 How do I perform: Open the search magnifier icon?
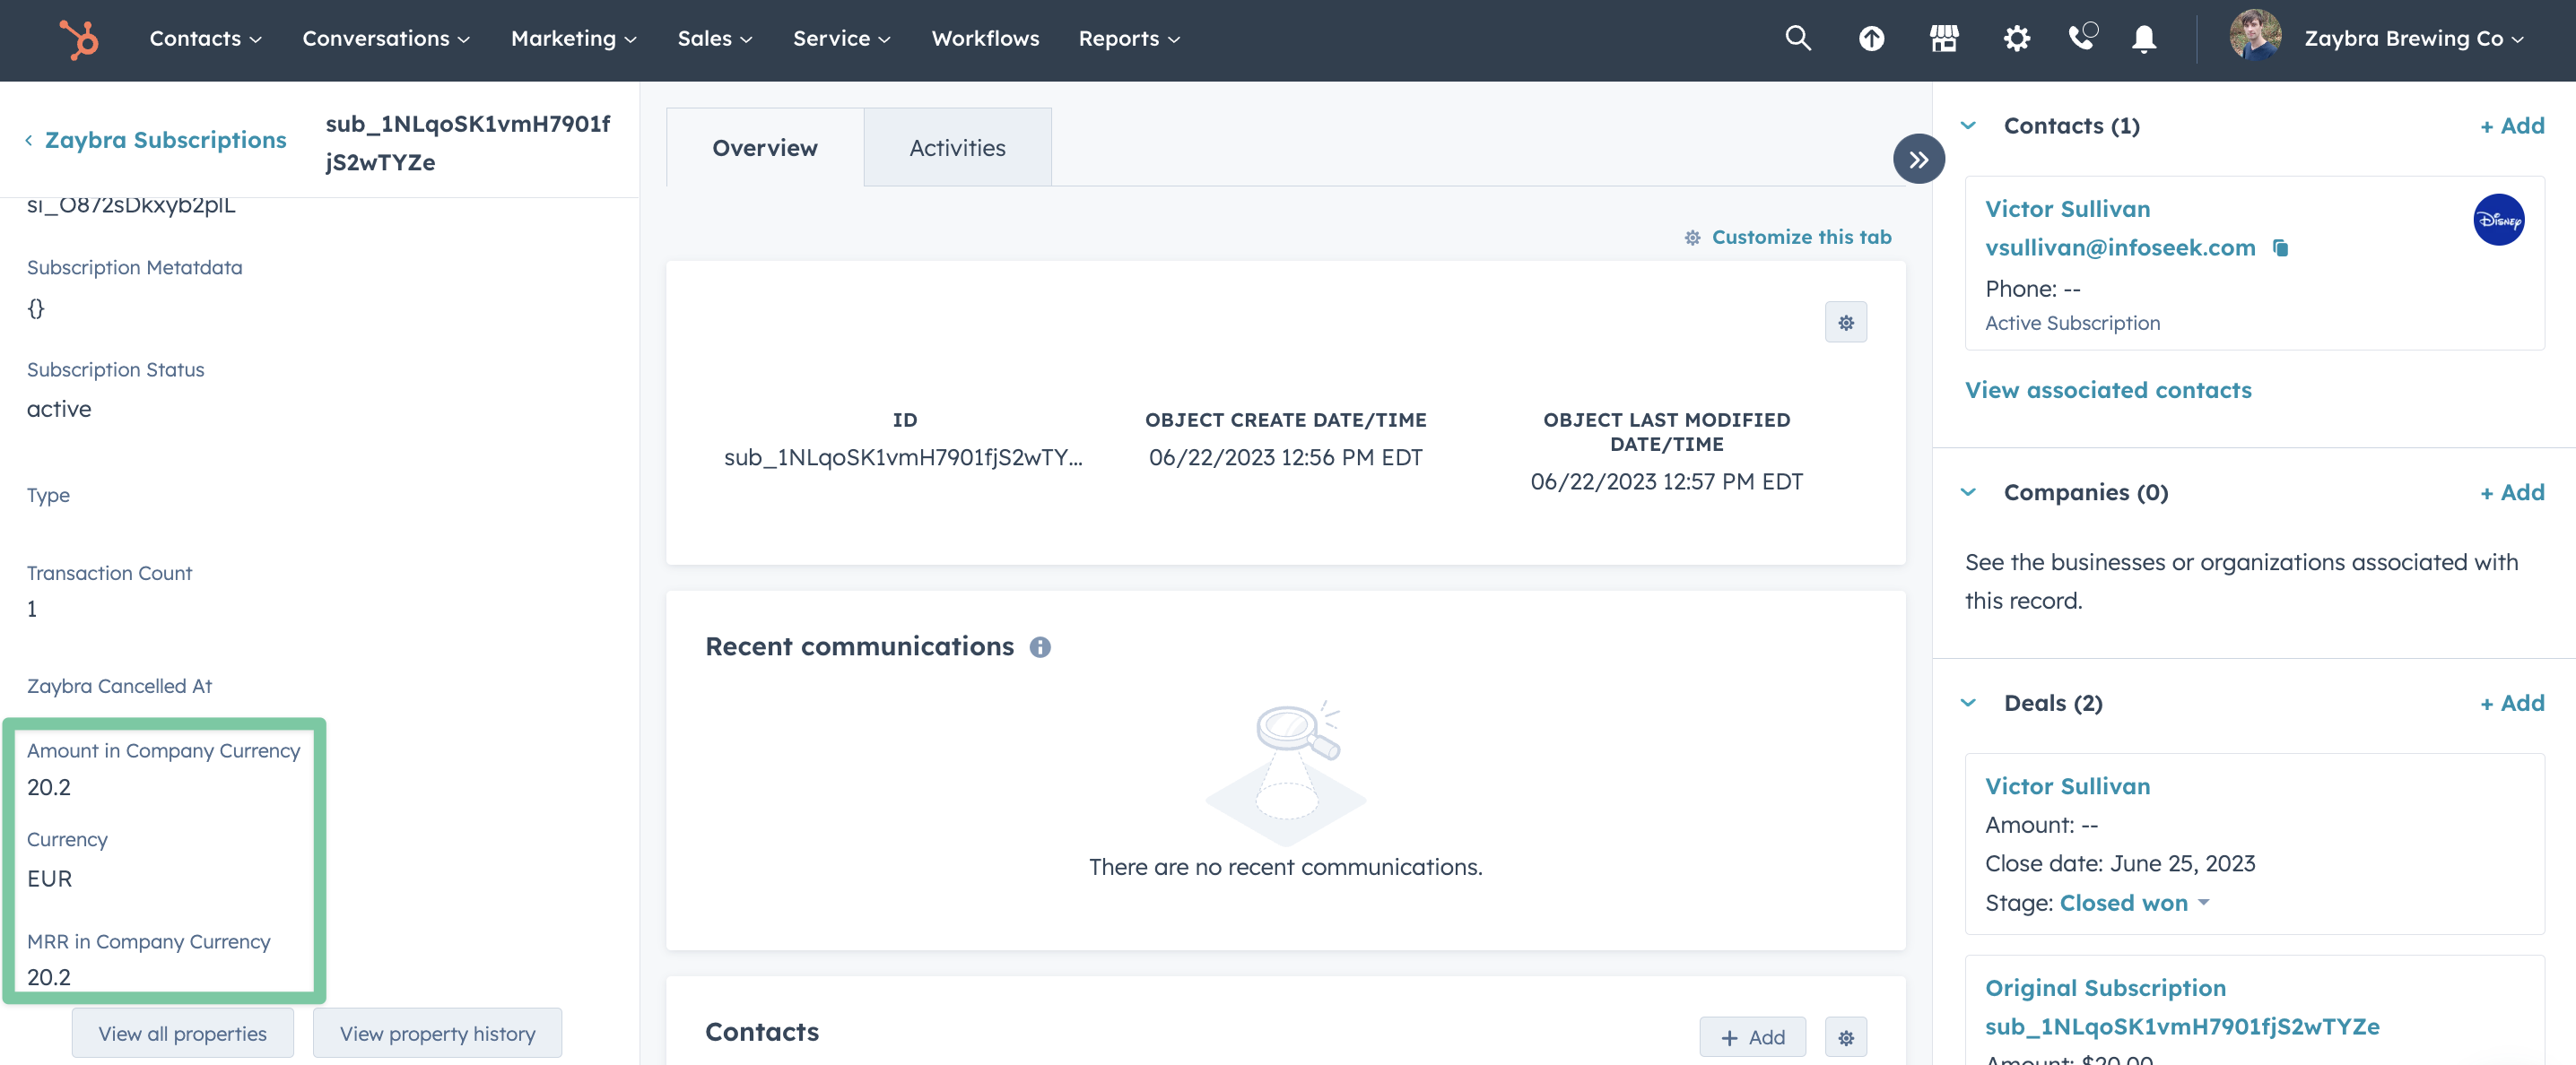click(x=1797, y=39)
